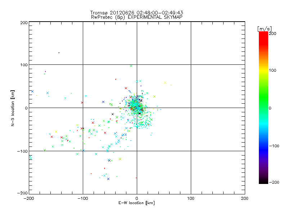Click the N-S axis tick label '0'

pos(26,108)
